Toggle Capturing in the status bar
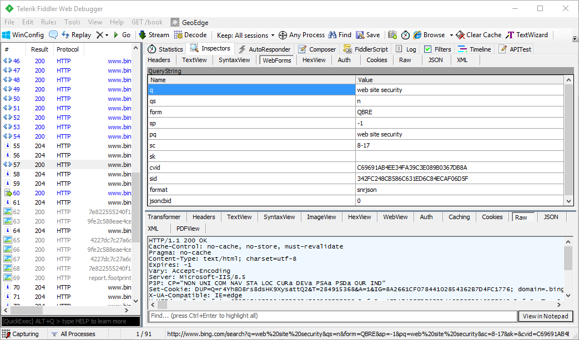The image size is (579, 340). [21, 334]
